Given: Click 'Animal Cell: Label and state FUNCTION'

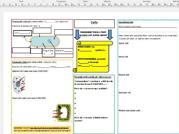Looking at the screenshot, I should tap(30, 71).
